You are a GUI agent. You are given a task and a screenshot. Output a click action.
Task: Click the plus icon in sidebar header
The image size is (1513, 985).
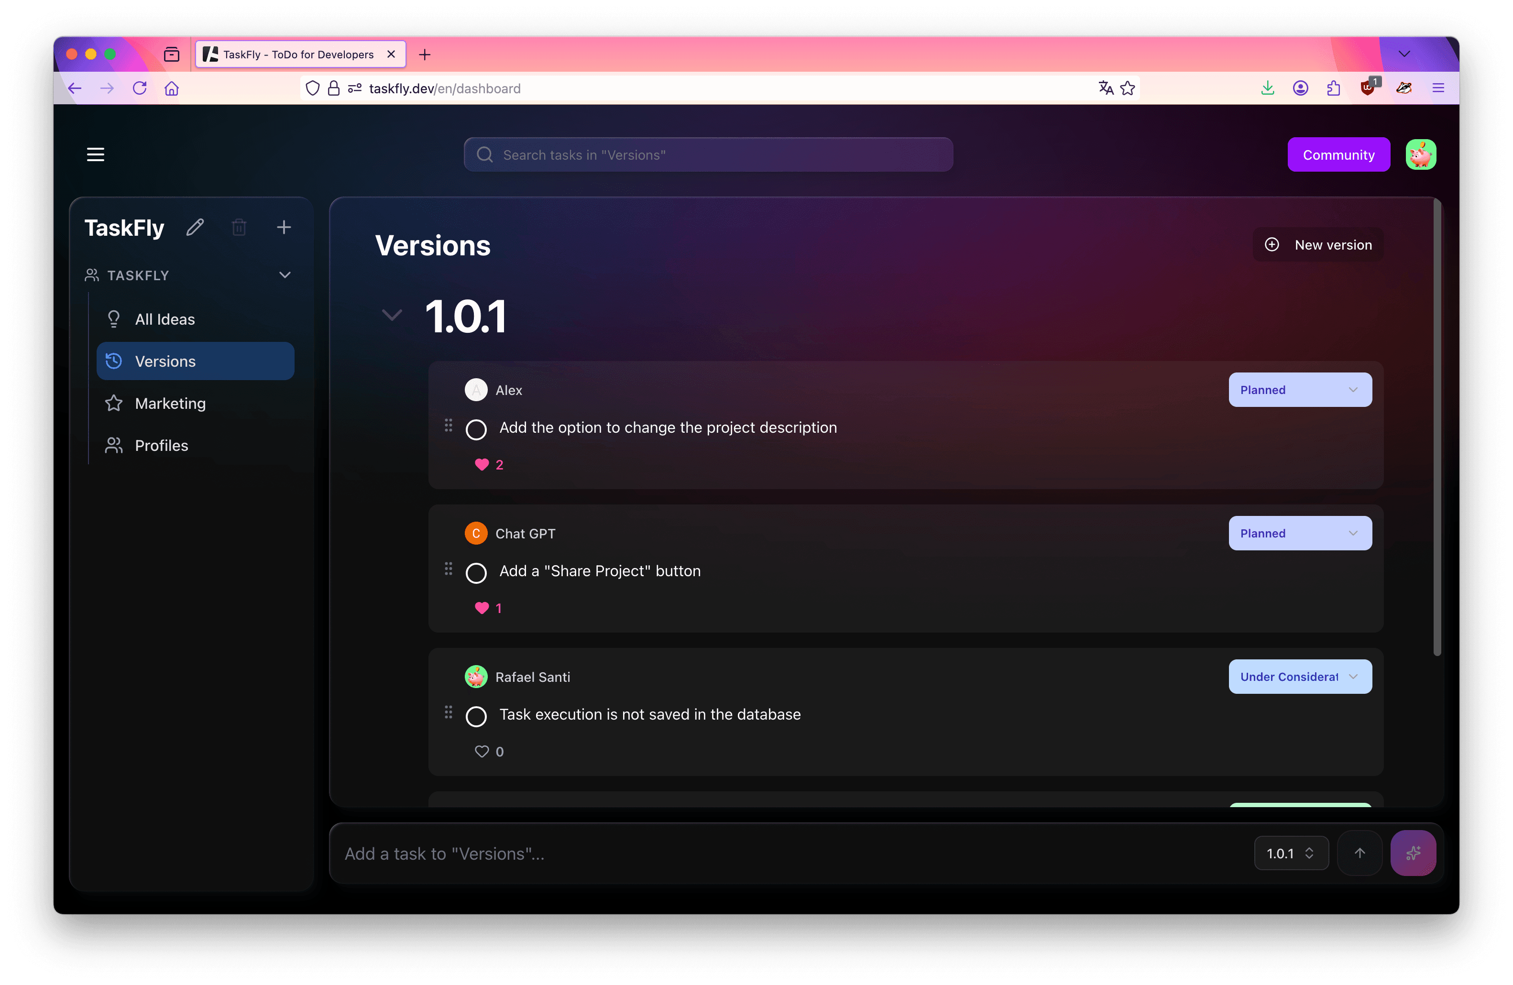(284, 227)
